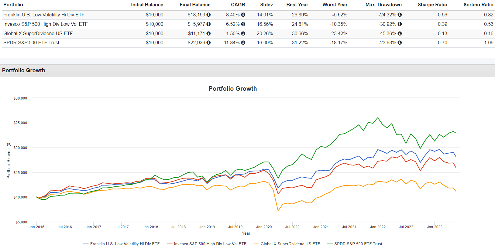Viewport: 495px width, 248px height.
Task: Click info icon beside Global X drawdown -45.36%
Action: (400, 33)
